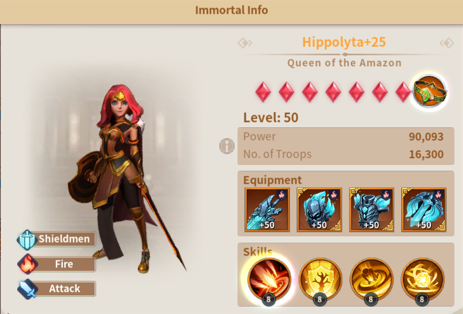The width and height of the screenshot is (463, 314).
Task: Open the info icon beside Power
Action: coord(227,146)
